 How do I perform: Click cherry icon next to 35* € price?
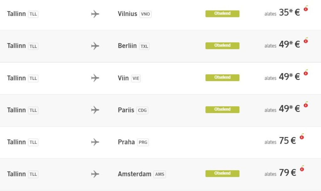point(306,9)
